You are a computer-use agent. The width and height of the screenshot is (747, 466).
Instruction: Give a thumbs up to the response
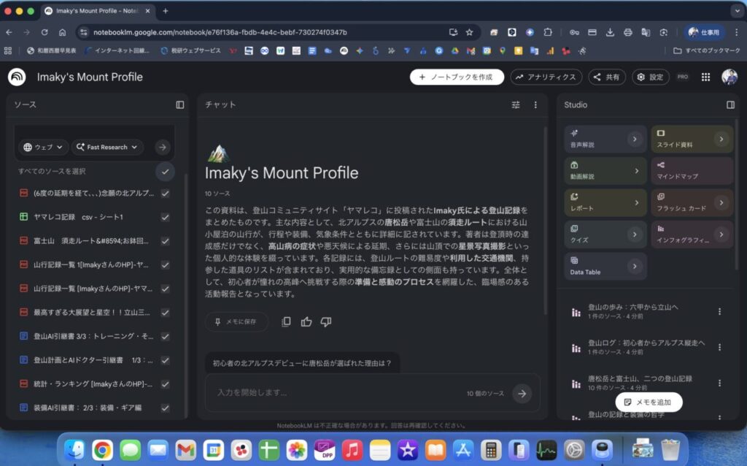tap(306, 321)
